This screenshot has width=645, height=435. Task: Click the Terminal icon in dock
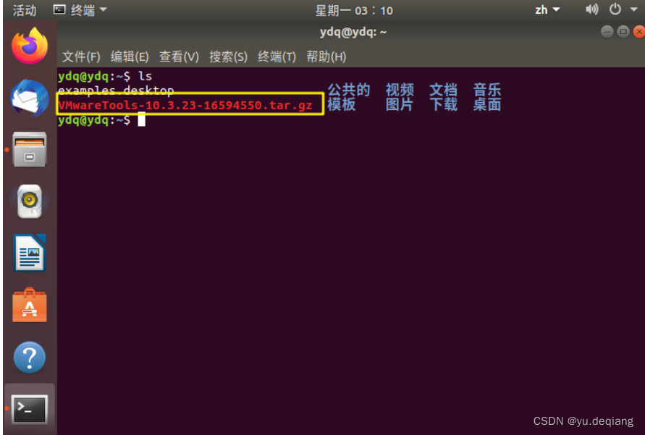pyautogui.click(x=30, y=409)
